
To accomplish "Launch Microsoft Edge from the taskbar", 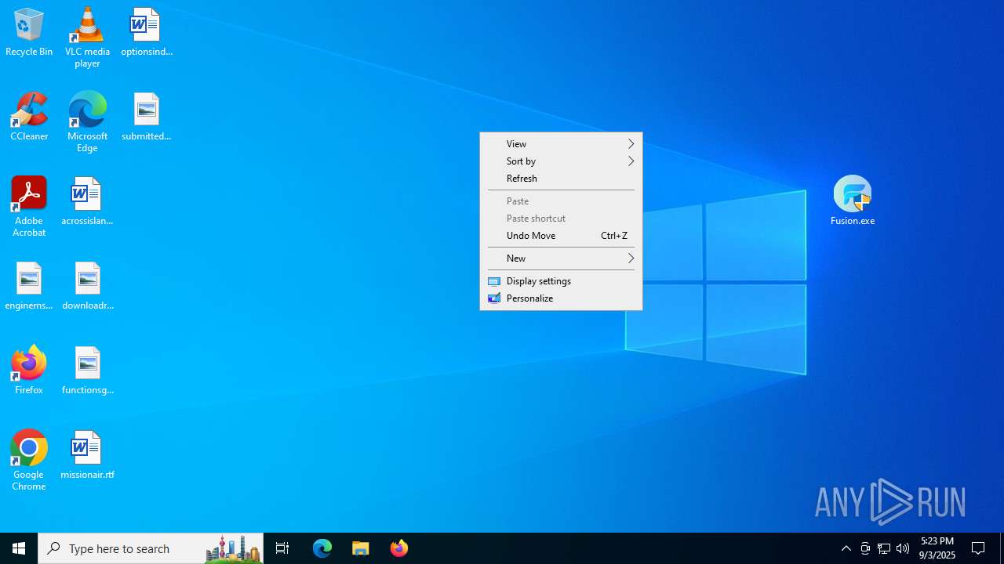I will (x=322, y=548).
